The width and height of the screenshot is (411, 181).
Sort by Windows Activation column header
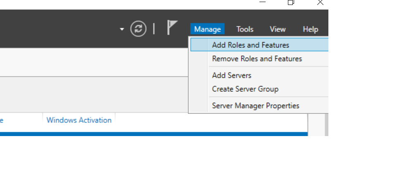click(x=79, y=120)
